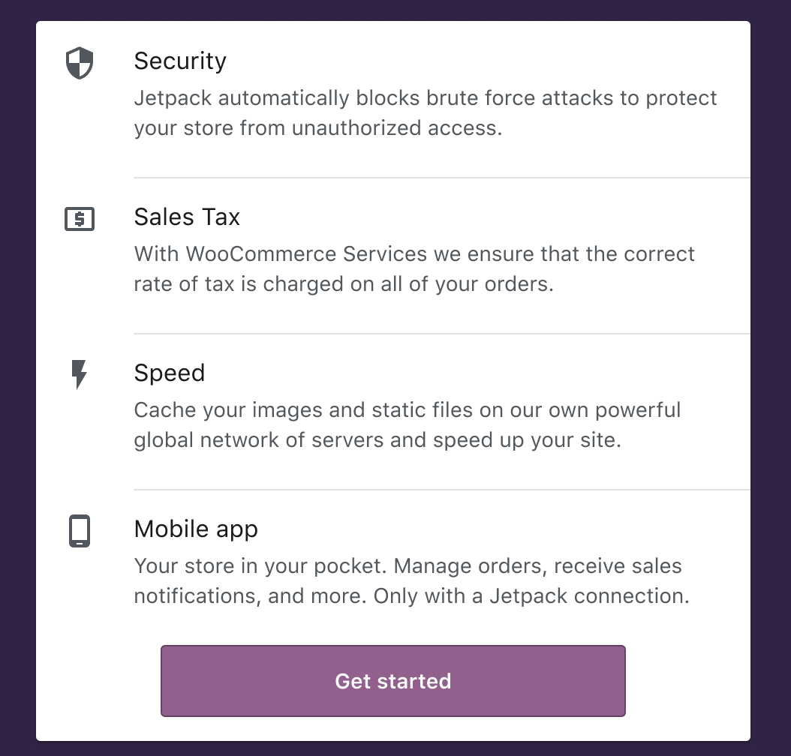Click the shield emblem beside Security heading
The width and height of the screenshot is (791, 756).
(79, 63)
